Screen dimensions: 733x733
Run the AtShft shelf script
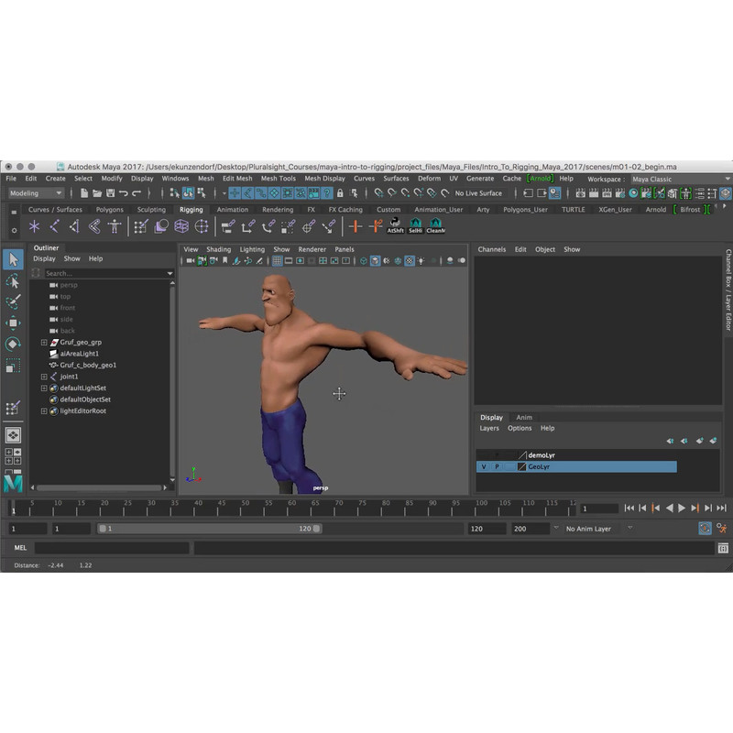click(x=396, y=225)
